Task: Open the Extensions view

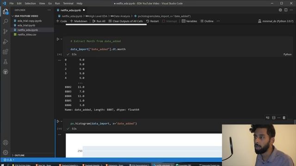Action: coord(6,52)
